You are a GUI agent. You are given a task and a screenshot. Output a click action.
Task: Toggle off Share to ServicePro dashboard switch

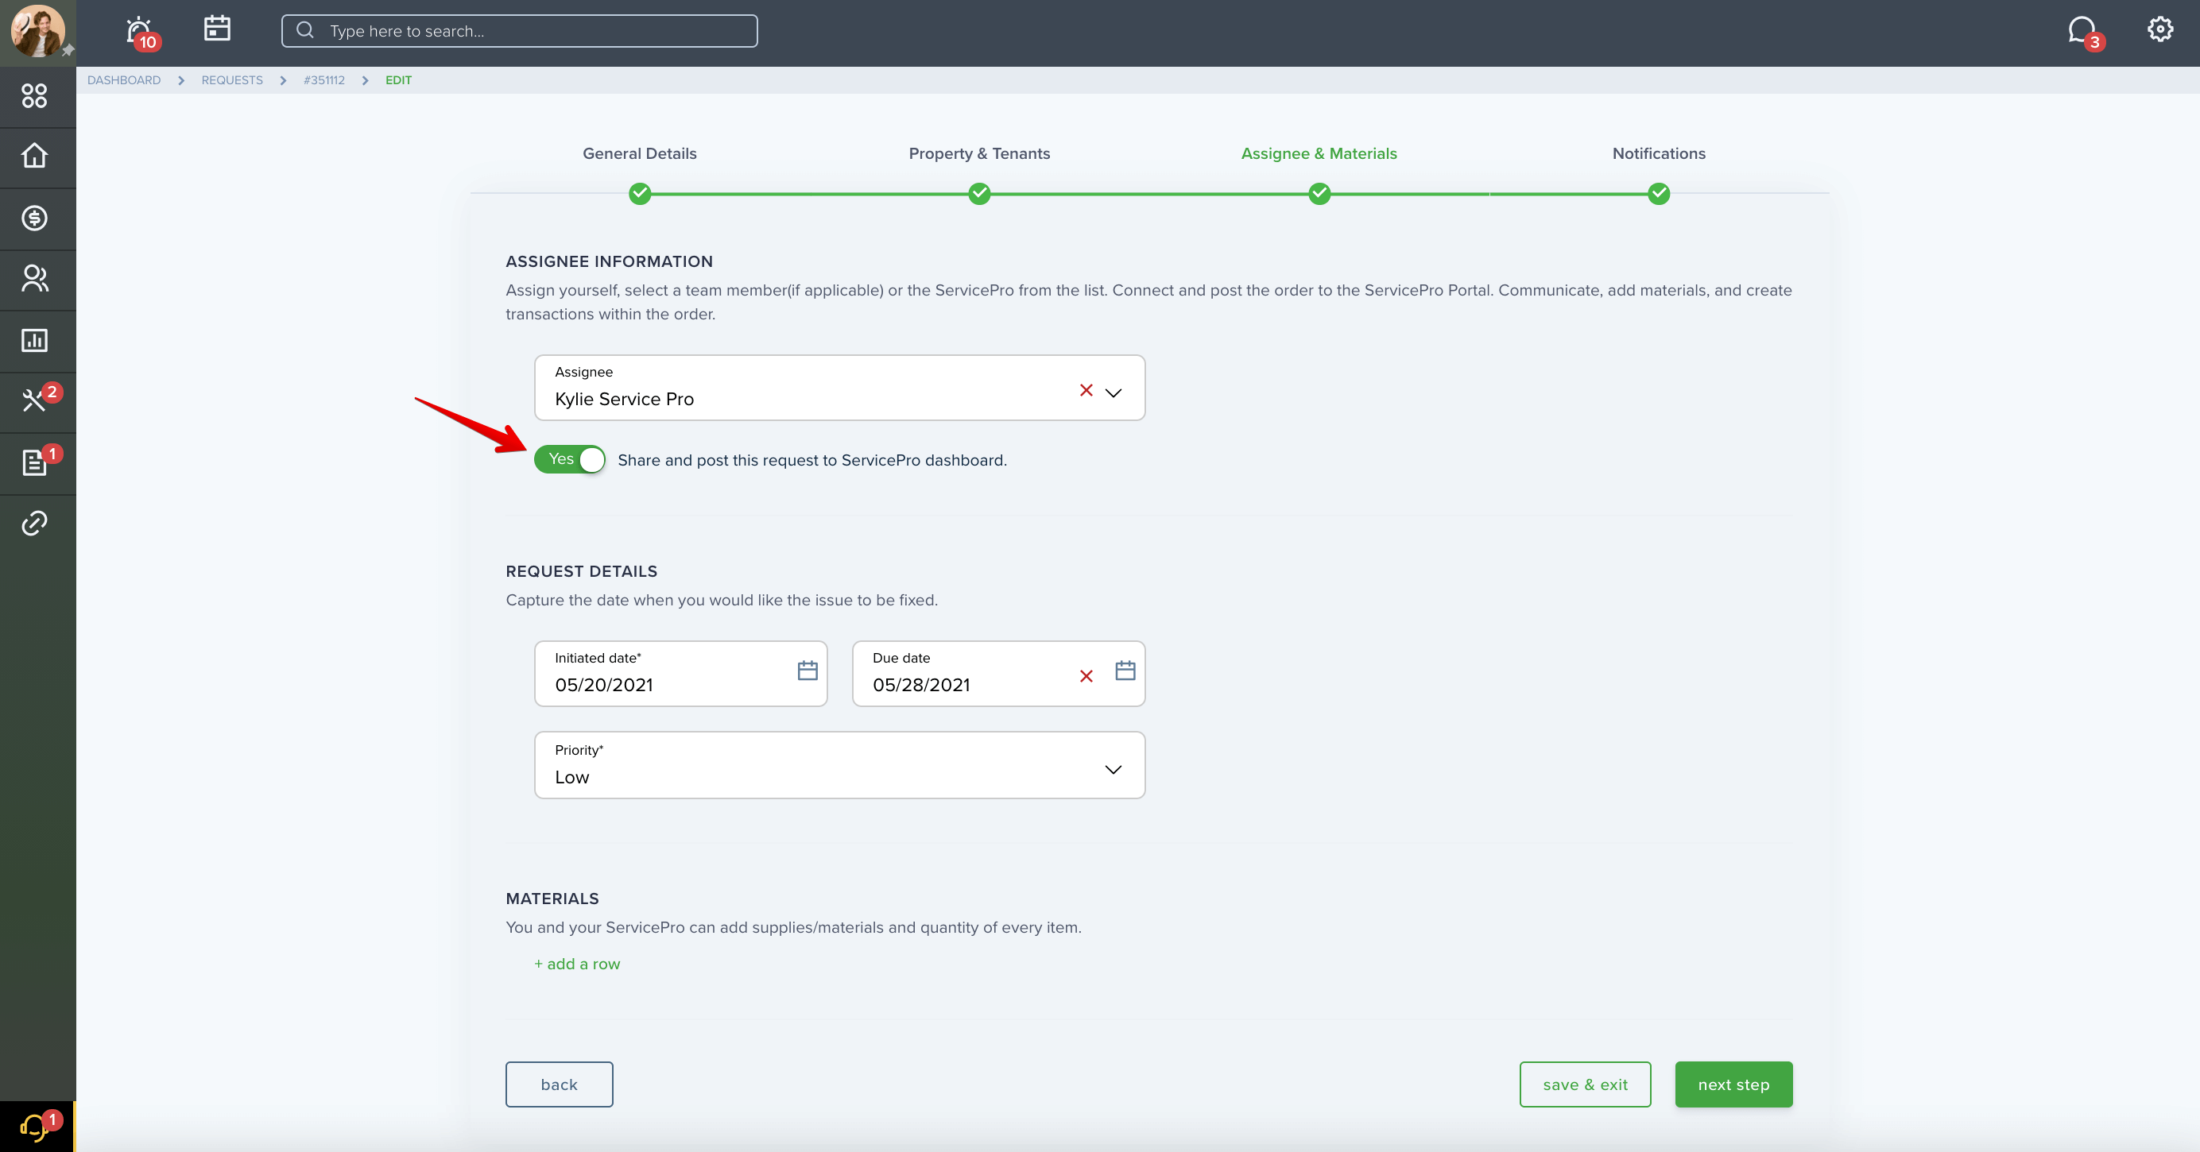570,459
